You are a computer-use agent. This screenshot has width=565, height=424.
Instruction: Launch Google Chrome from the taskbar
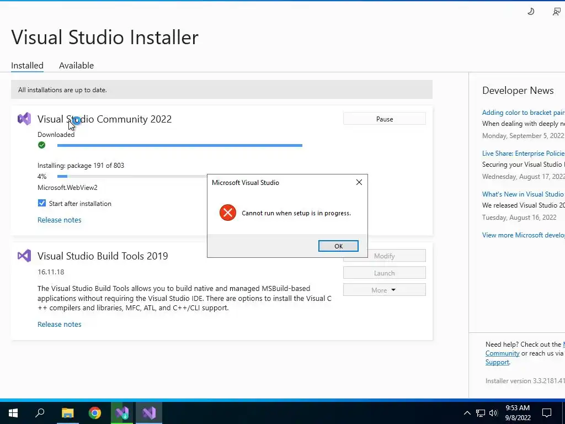(95, 413)
